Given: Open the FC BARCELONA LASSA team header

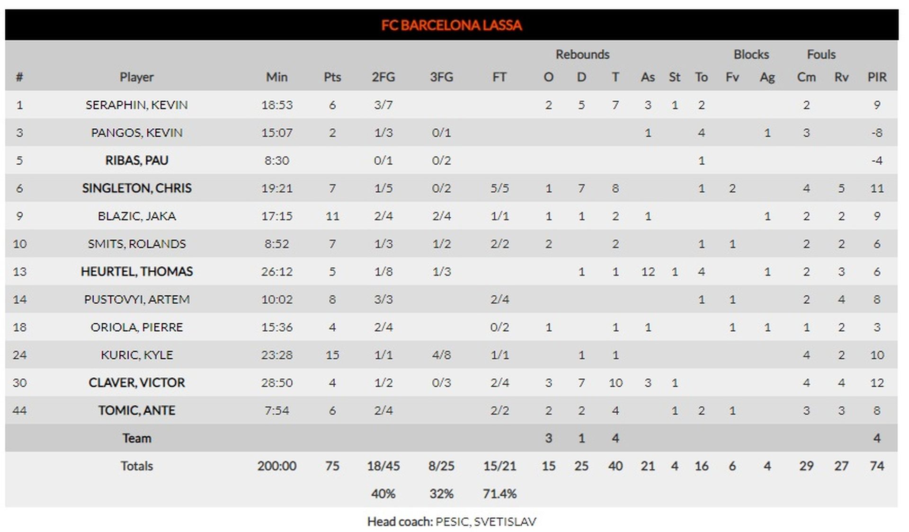Looking at the screenshot, I should [x=451, y=25].
